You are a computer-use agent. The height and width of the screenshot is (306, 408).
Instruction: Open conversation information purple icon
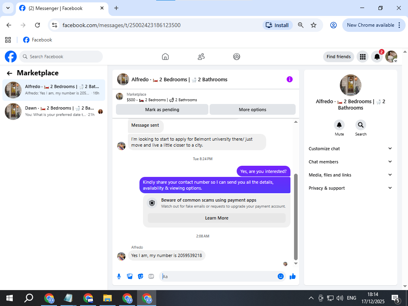point(290,79)
